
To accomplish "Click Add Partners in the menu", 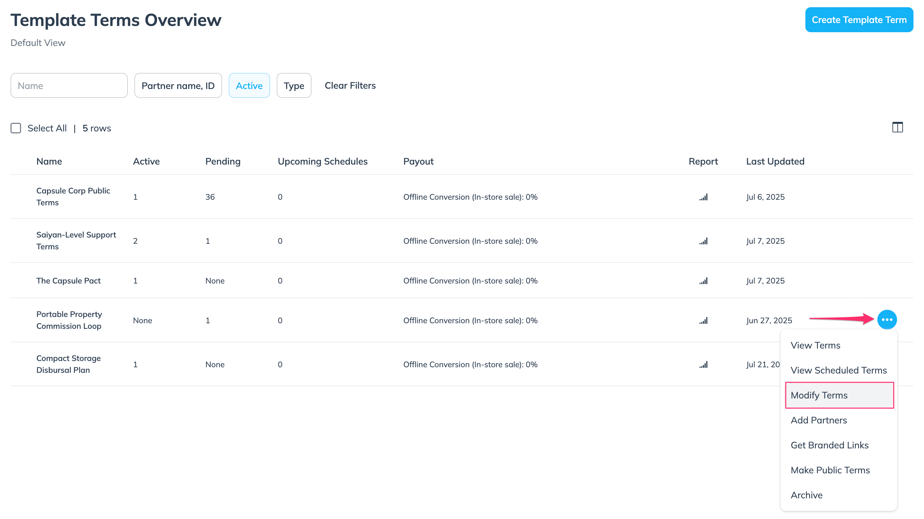I will 819,420.
